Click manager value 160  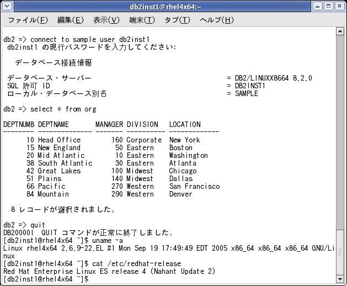pos(117,140)
